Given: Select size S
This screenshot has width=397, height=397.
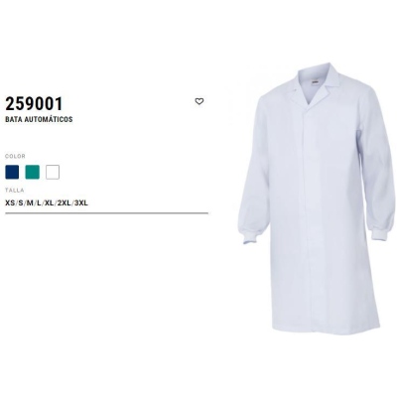Looking at the screenshot, I should (21, 203).
